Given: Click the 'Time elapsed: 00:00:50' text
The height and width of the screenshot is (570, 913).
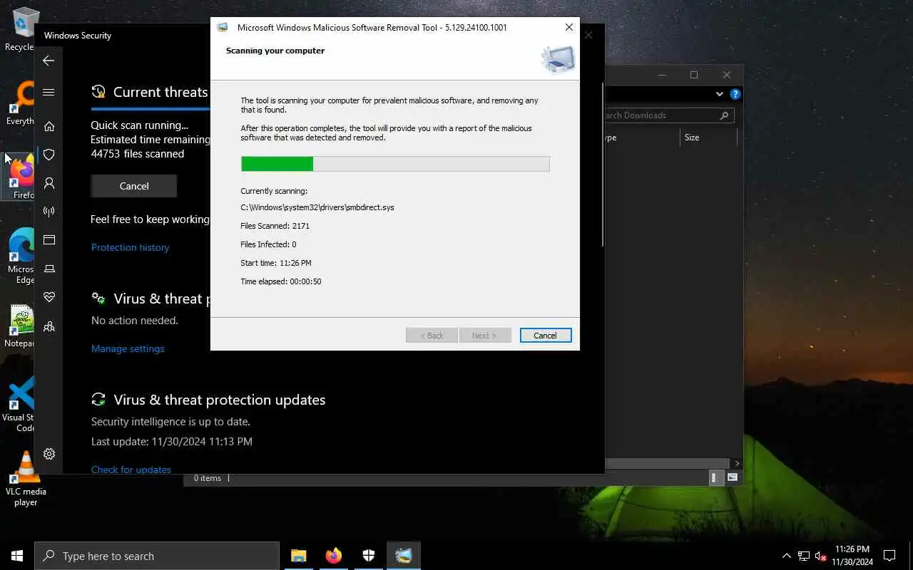Looking at the screenshot, I should [x=281, y=281].
